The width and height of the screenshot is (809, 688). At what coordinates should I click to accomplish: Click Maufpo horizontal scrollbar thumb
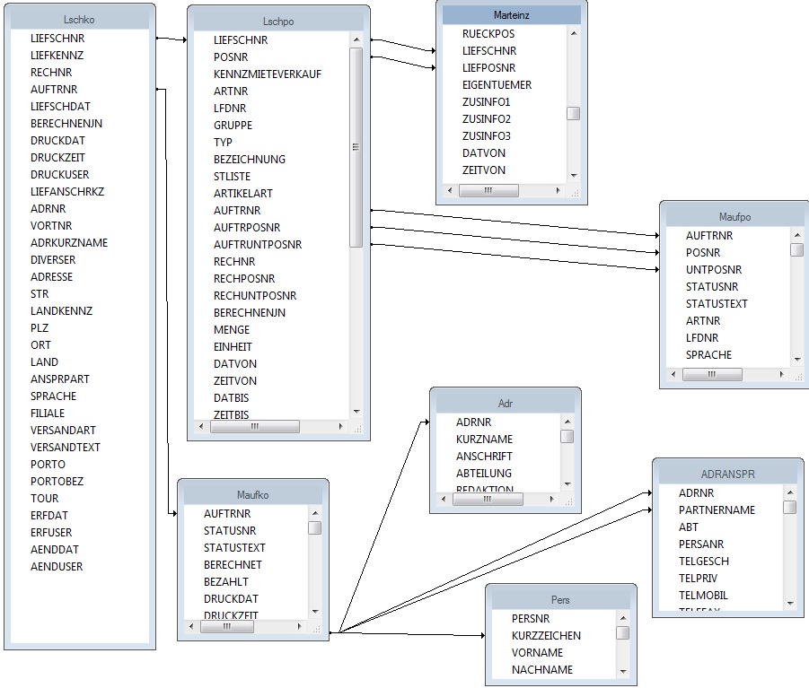(x=712, y=374)
